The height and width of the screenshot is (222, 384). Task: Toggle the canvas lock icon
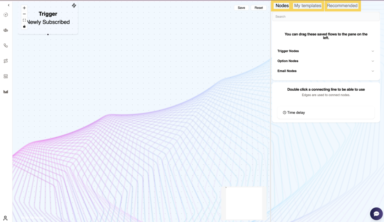point(24,26)
